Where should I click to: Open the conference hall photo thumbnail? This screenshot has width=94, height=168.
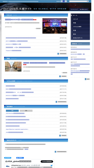coord(55,26)
